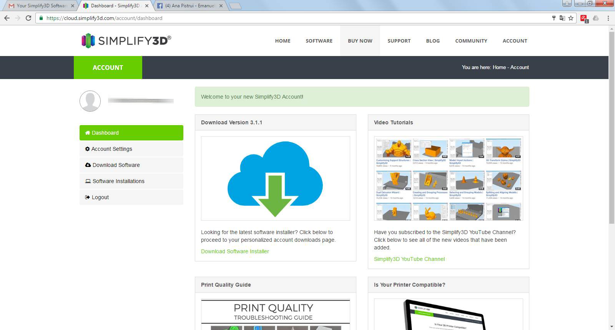615x330 pixels.
Task: Go to BLOG in the navigation
Action: (x=433, y=41)
